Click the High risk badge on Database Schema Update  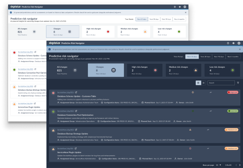(x=233, y=93)
